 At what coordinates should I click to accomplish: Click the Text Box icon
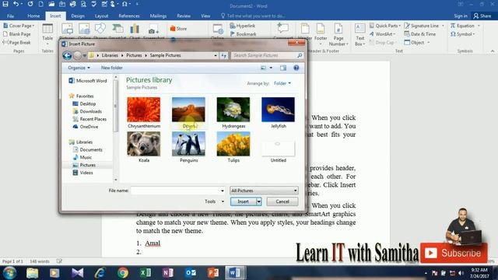point(359,29)
